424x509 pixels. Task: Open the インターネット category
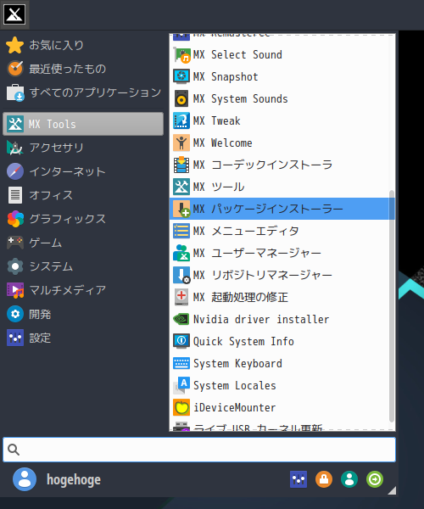(83, 171)
